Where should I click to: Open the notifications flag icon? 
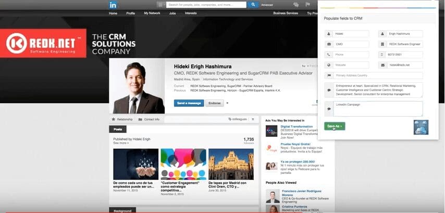307,5
